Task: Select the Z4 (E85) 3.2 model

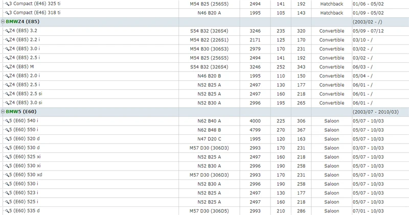Action: click(23, 31)
